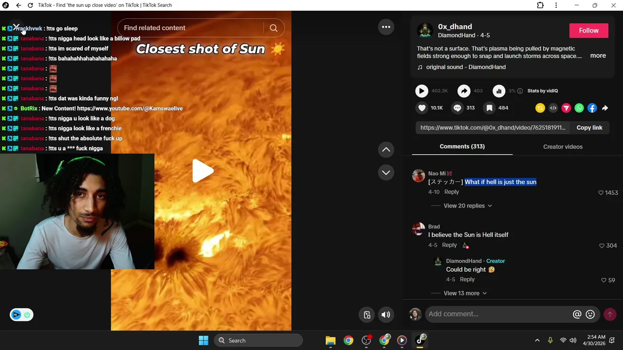Close the video viewer with the X

[16, 27]
